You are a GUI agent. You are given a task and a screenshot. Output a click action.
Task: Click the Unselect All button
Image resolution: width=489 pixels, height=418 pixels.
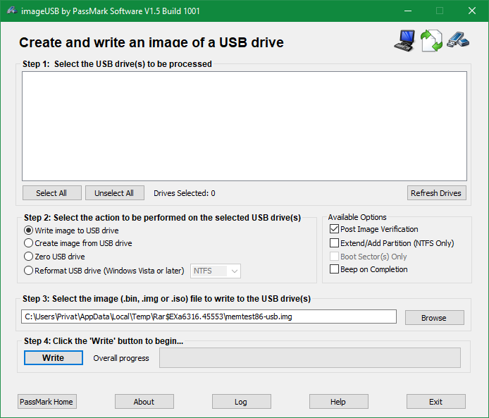pos(114,193)
